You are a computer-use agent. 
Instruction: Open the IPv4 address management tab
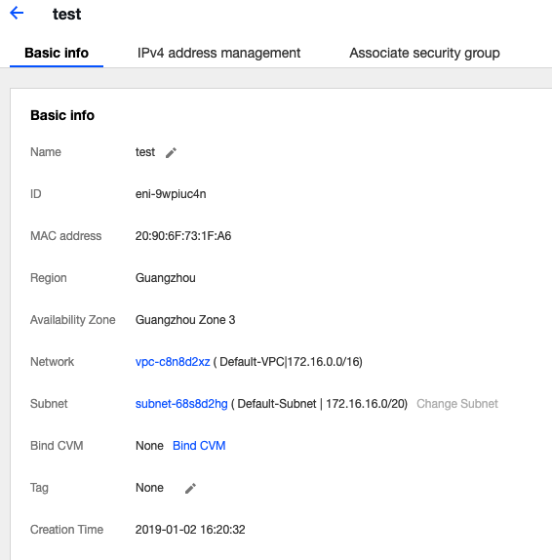218,53
